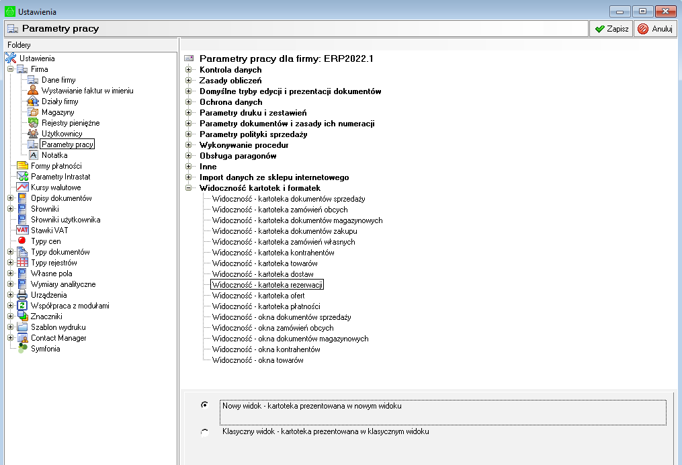
Task: Click the Użytkownicy users icon
Action: point(33,134)
